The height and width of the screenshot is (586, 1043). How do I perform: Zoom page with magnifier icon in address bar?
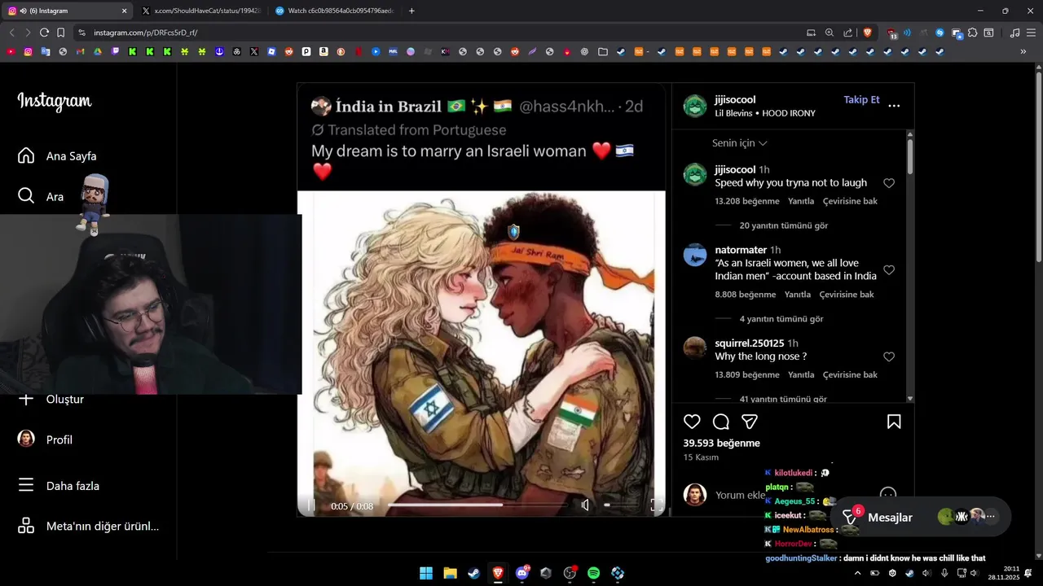(x=830, y=33)
